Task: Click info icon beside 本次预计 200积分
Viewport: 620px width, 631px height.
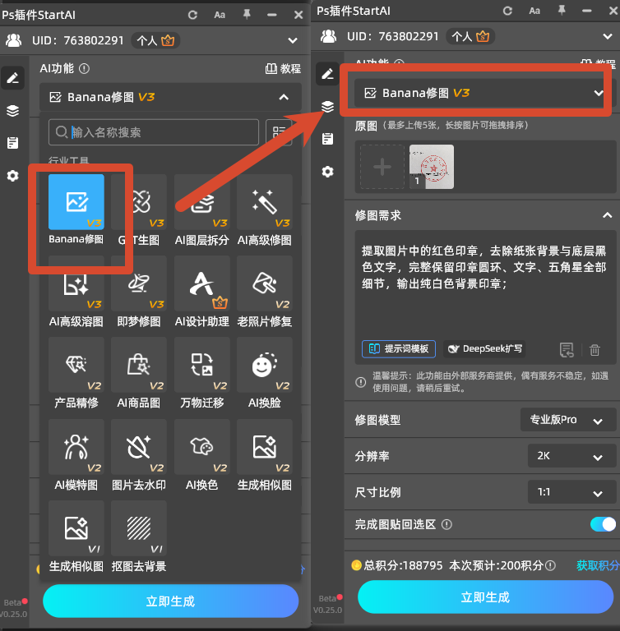Action: click(x=550, y=566)
